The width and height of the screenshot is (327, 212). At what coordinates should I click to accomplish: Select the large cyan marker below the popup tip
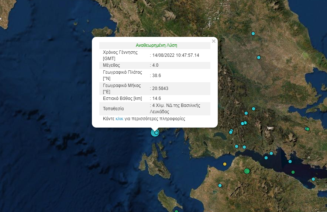click(x=154, y=133)
